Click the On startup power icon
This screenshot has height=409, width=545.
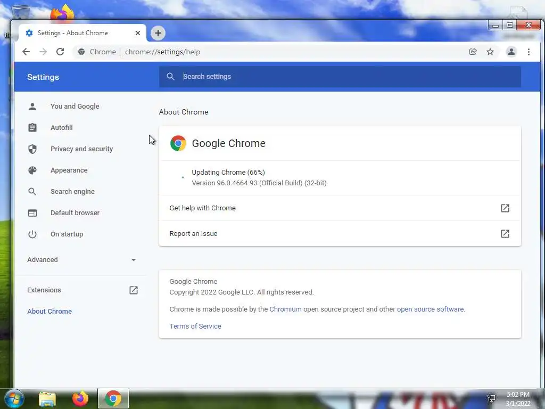pyautogui.click(x=32, y=234)
